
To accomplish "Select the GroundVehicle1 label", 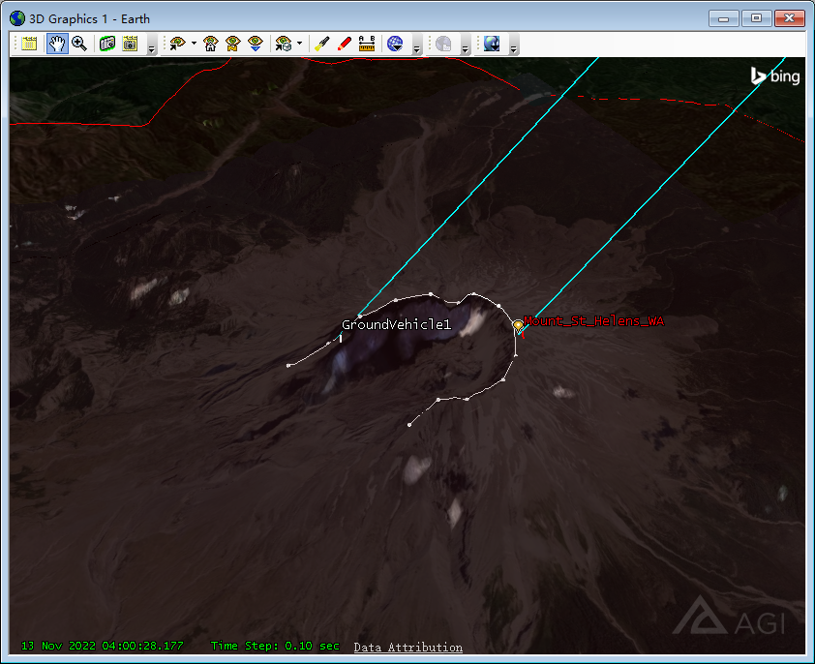I will [x=396, y=325].
